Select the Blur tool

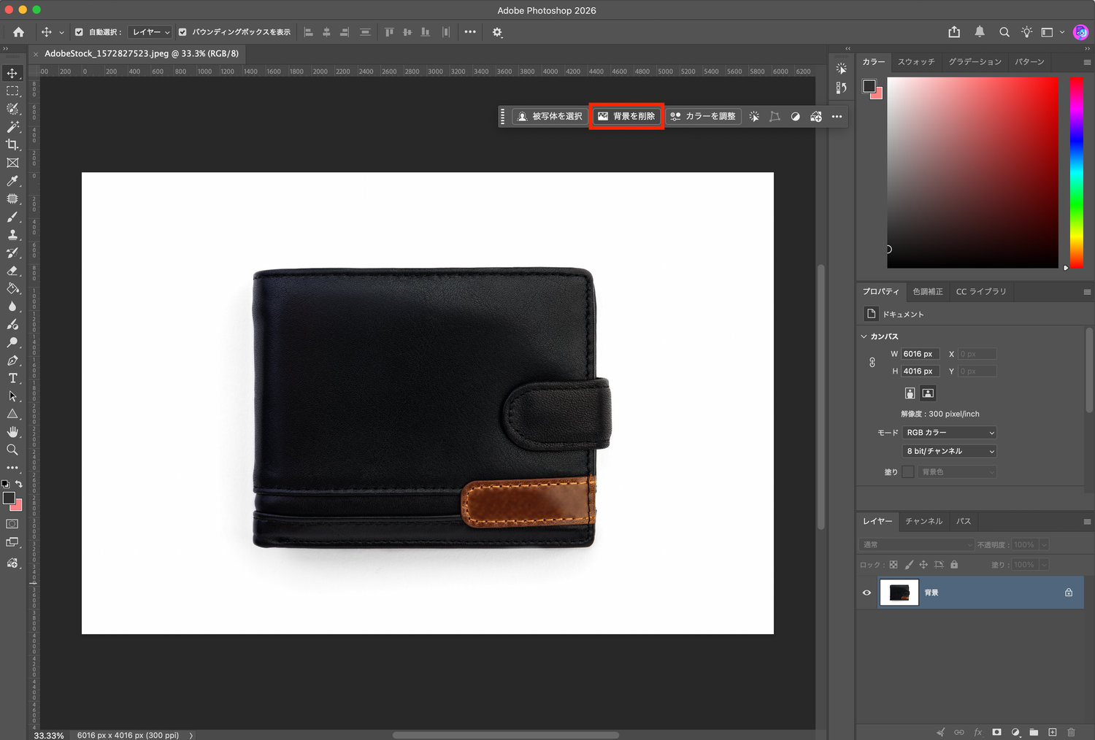tap(12, 307)
